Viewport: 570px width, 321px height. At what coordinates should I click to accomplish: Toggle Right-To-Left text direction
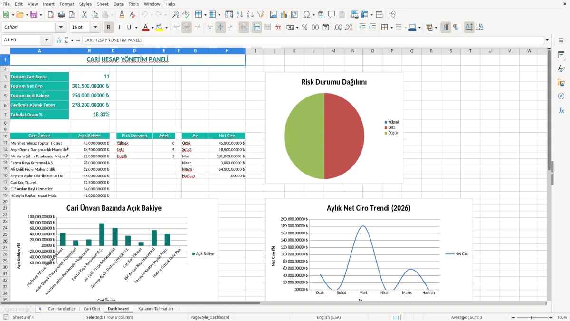456,28
